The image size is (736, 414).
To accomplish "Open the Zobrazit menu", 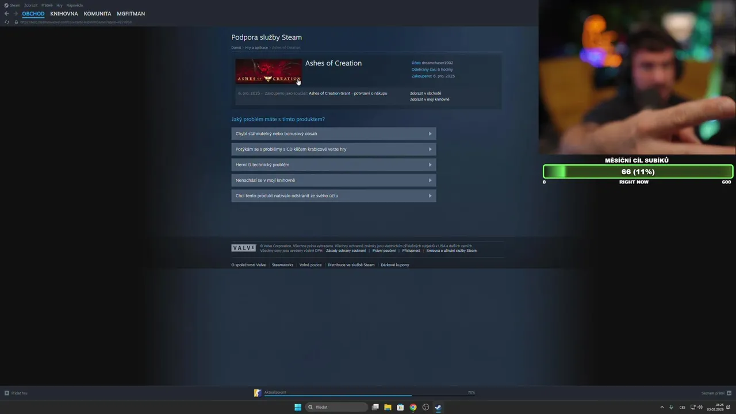I will pyautogui.click(x=30, y=5).
